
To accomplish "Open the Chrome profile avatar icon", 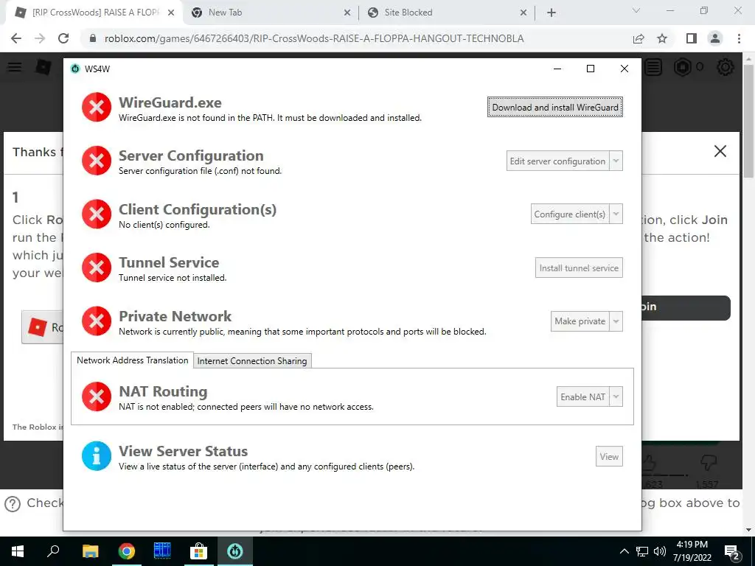I will point(715,38).
